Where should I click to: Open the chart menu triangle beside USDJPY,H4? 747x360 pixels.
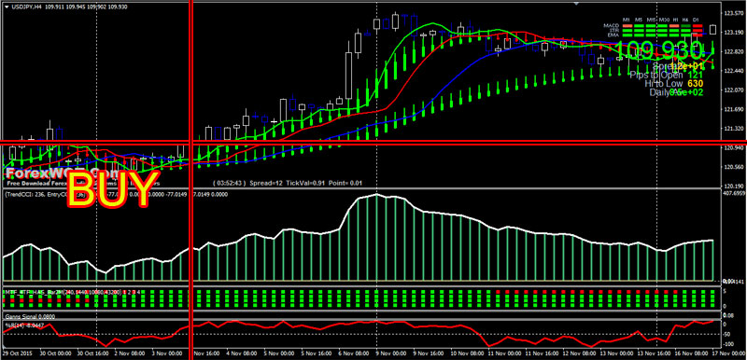pos(6,7)
